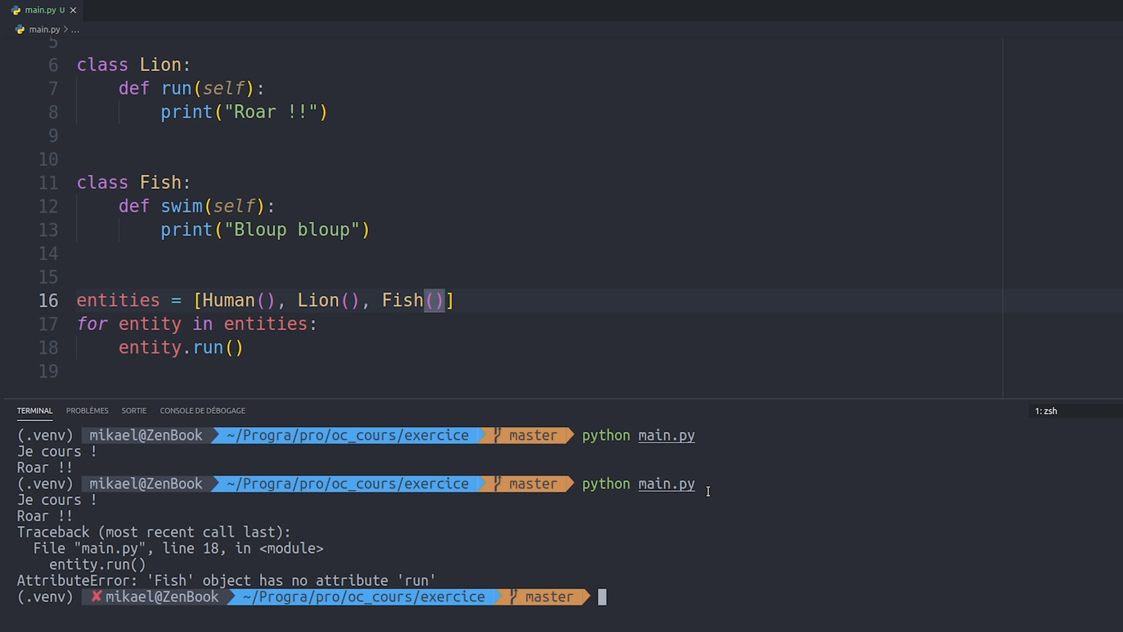Image resolution: width=1123 pixels, height=632 pixels.
Task: Click main.py link in first python command
Action: click(666, 436)
